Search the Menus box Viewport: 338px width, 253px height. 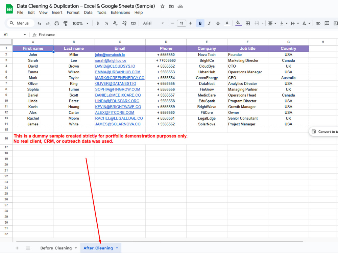(x=21, y=23)
